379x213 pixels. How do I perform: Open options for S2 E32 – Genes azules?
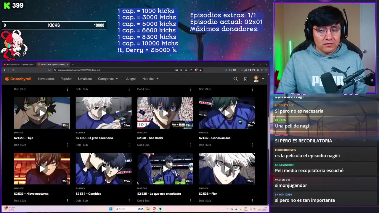(x=252, y=145)
